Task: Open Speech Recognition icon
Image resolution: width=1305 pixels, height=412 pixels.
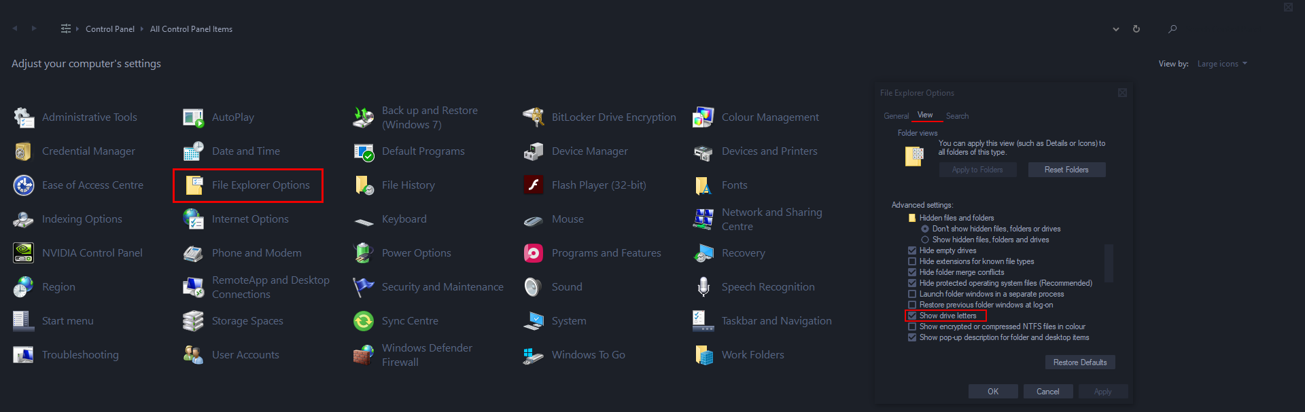Action: (x=703, y=287)
